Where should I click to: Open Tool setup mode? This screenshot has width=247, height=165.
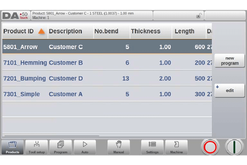click(x=36, y=147)
